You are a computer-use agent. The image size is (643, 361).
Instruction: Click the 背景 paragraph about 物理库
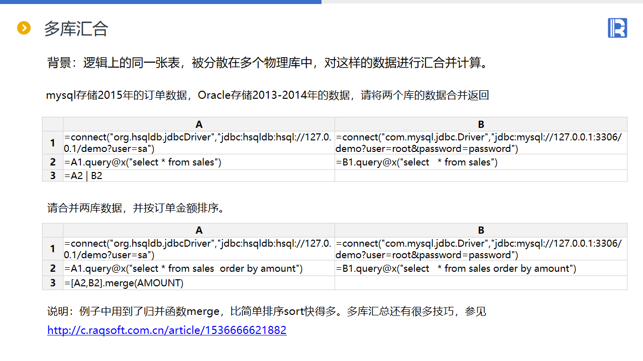pos(268,63)
